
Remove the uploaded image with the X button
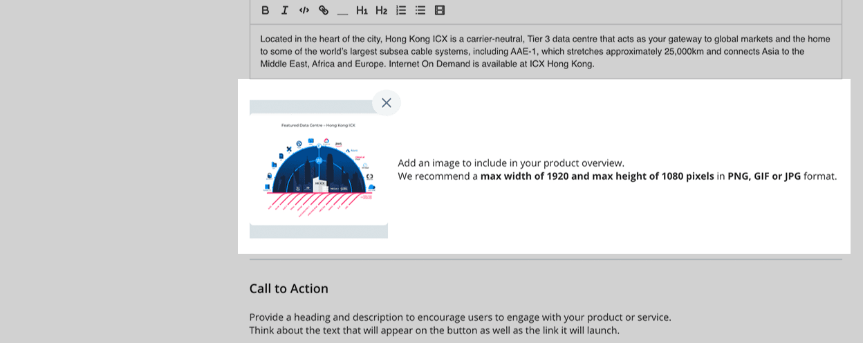(x=386, y=103)
